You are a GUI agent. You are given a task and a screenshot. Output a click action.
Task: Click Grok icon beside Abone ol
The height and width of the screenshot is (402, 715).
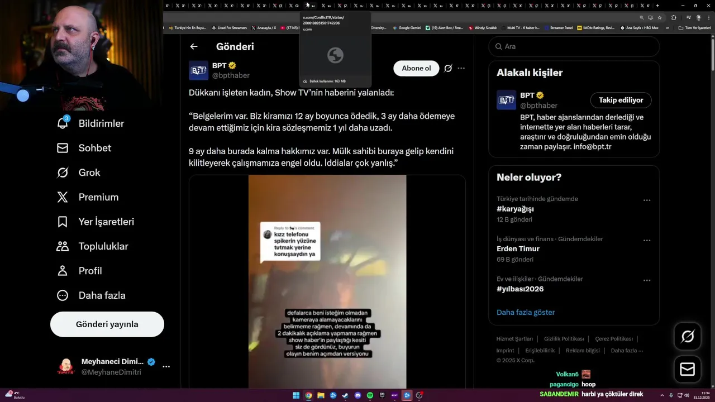pyautogui.click(x=448, y=68)
